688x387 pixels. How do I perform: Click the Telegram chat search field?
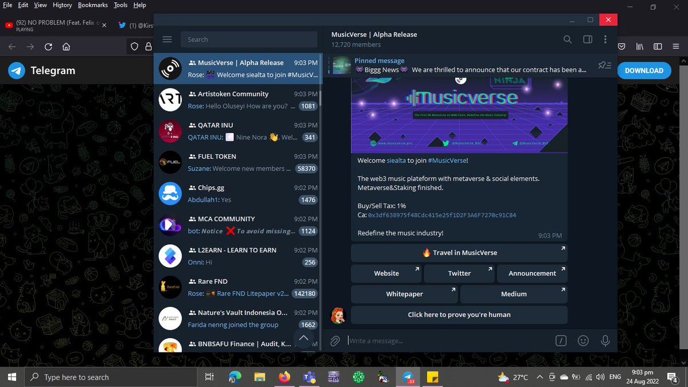249,40
